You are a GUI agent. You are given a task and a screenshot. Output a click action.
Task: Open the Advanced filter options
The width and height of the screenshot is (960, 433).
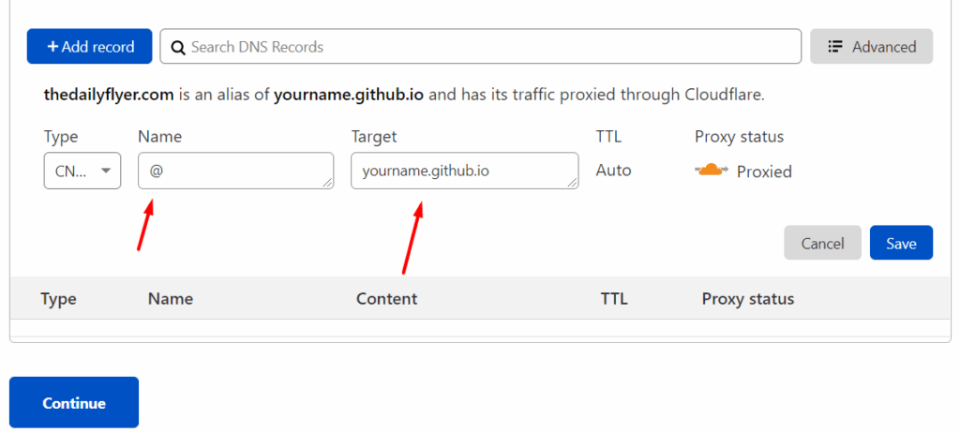871,46
